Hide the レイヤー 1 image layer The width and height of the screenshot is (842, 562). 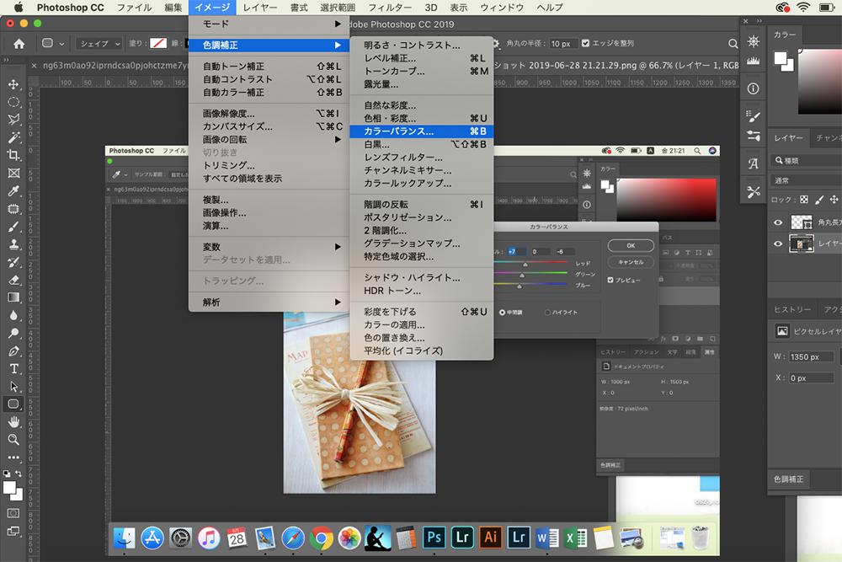[778, 244]
